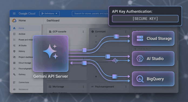Click the Cloud Storage server icon

[140, 38]
